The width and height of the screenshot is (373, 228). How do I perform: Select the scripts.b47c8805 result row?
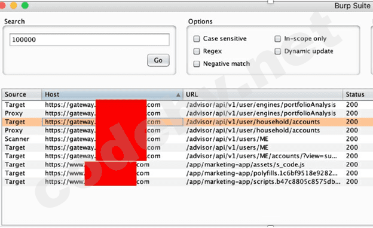[x=188, y=181]
